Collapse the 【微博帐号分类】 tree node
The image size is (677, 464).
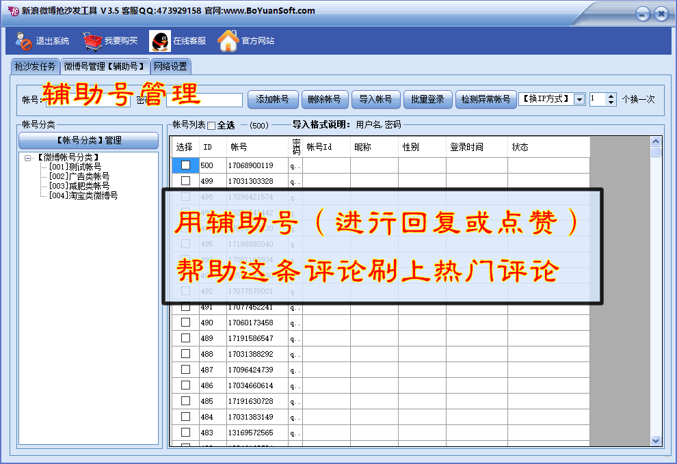27,158
